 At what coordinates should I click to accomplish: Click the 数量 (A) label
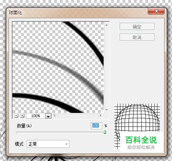[24, 126]
